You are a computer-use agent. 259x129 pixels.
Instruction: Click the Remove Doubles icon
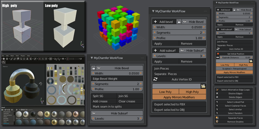(x=217, y=122)
